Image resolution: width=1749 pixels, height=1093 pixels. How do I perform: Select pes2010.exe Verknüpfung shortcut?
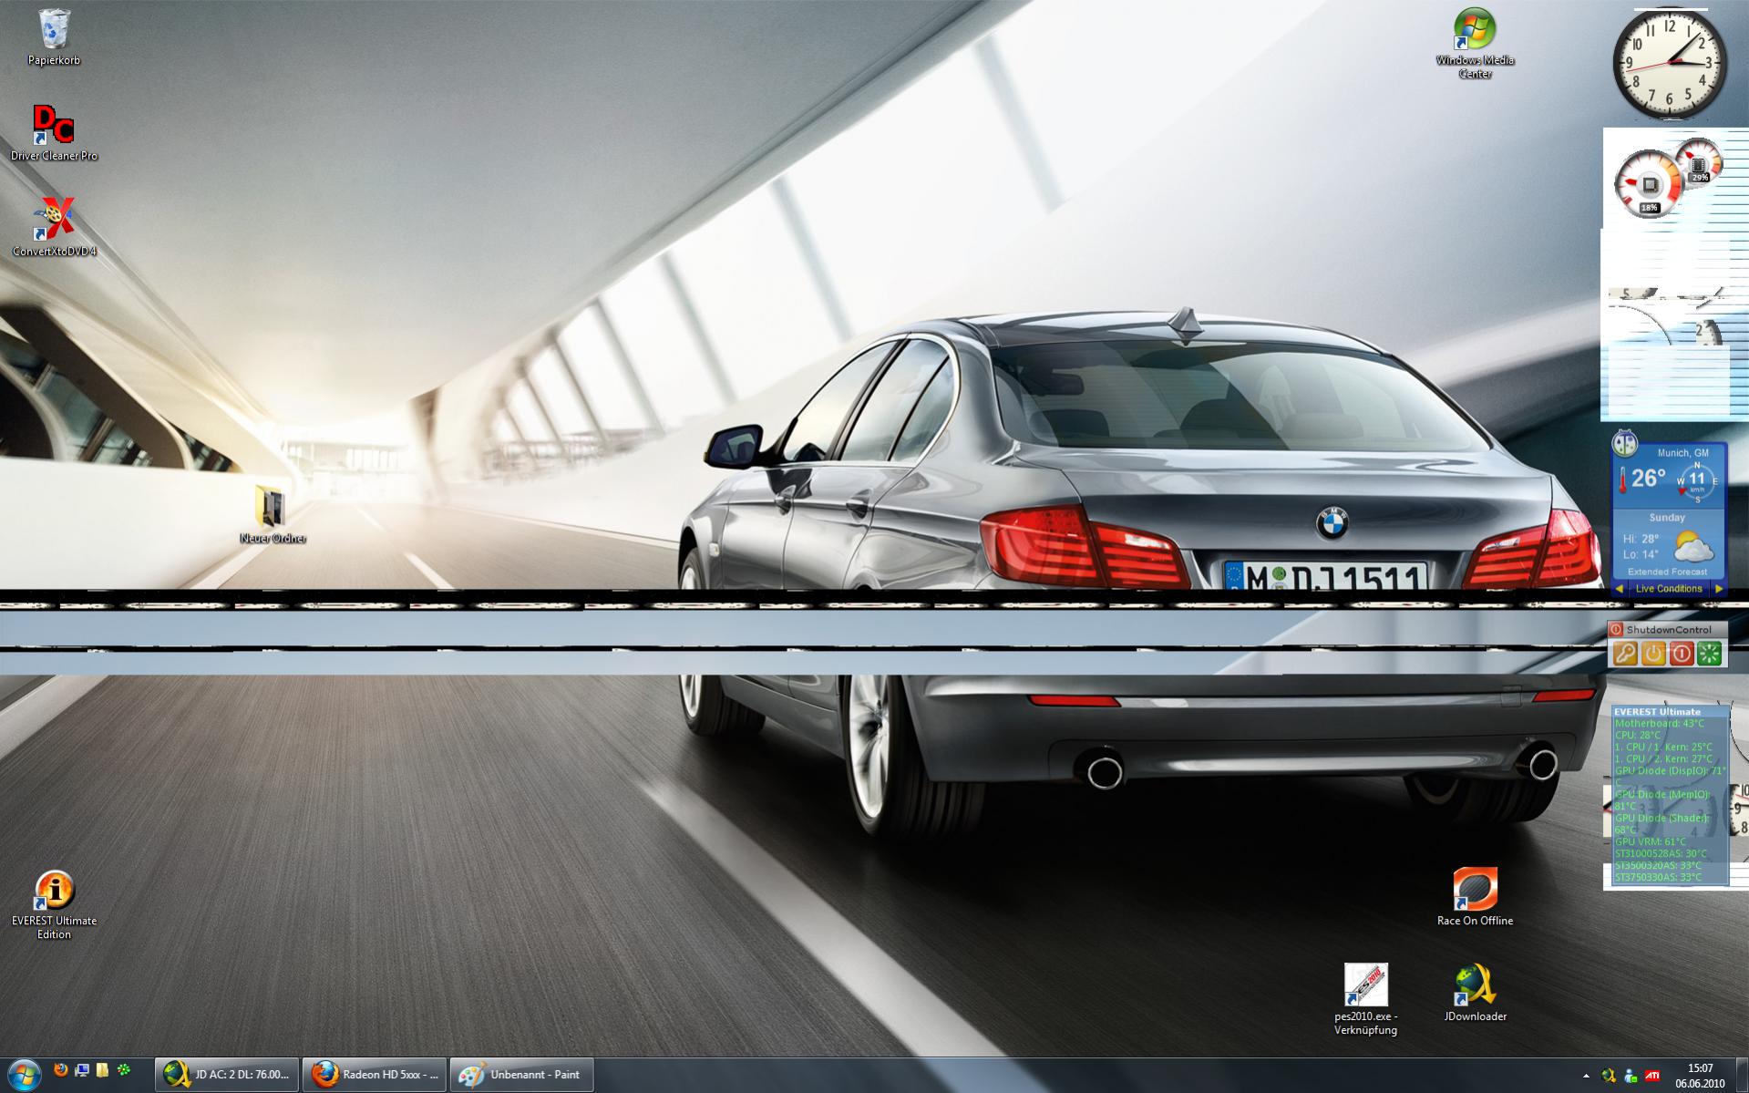tap(1365, 1000)
